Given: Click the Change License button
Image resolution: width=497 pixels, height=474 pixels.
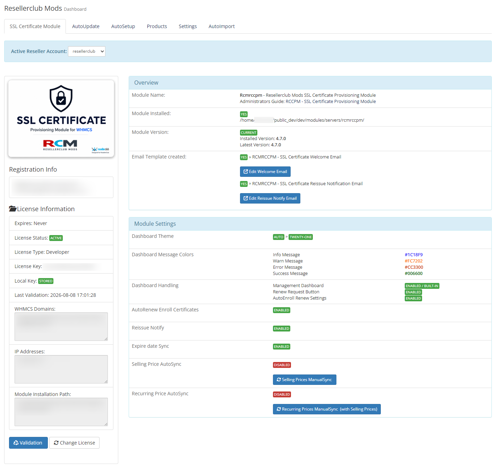Looking at the screenshot, I should point(74,443).
